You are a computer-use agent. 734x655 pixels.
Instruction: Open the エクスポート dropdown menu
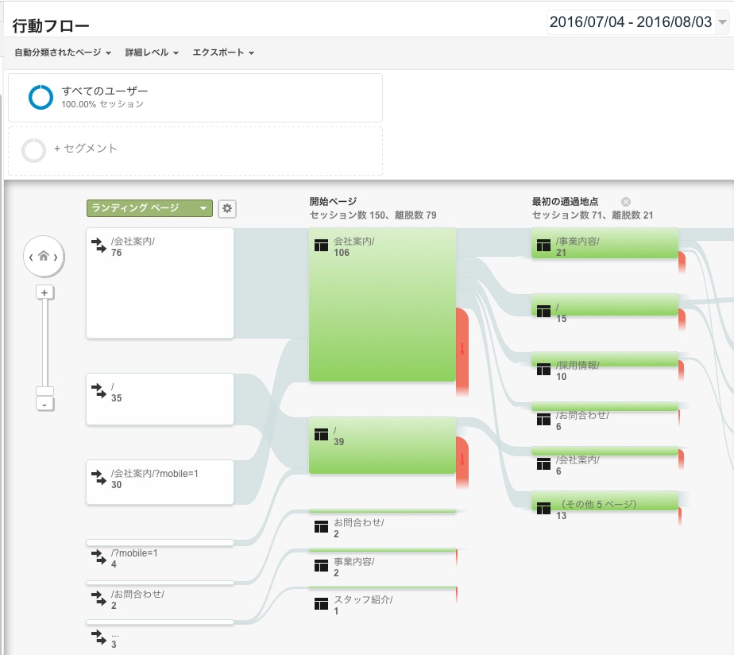[223, 52]
